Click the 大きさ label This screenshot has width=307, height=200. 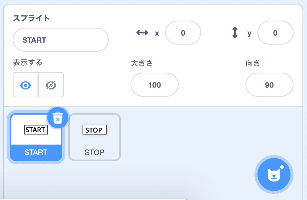point(141,63)
